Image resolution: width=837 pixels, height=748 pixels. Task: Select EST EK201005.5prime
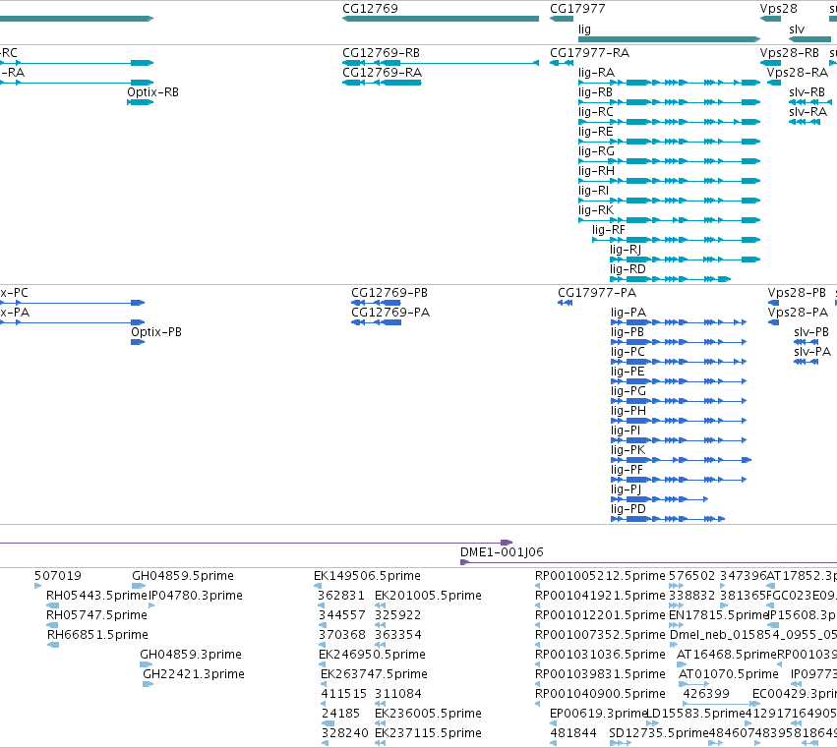pos(428,596)
